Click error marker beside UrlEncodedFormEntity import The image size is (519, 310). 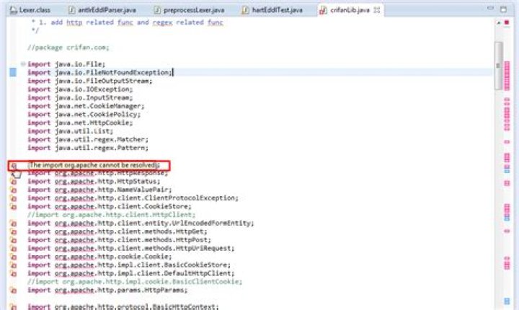tap(13, 223)
